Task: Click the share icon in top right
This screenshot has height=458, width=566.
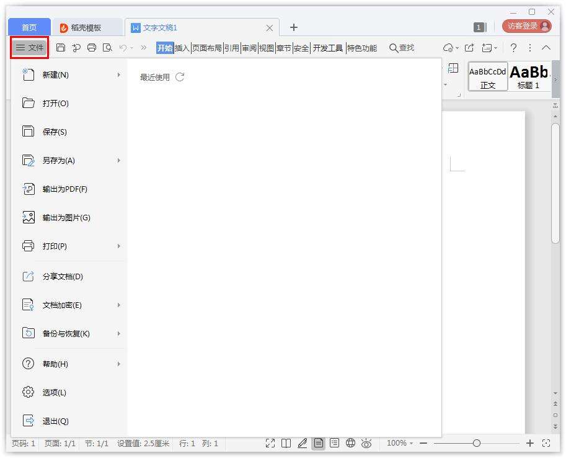Action: [469, 48]
